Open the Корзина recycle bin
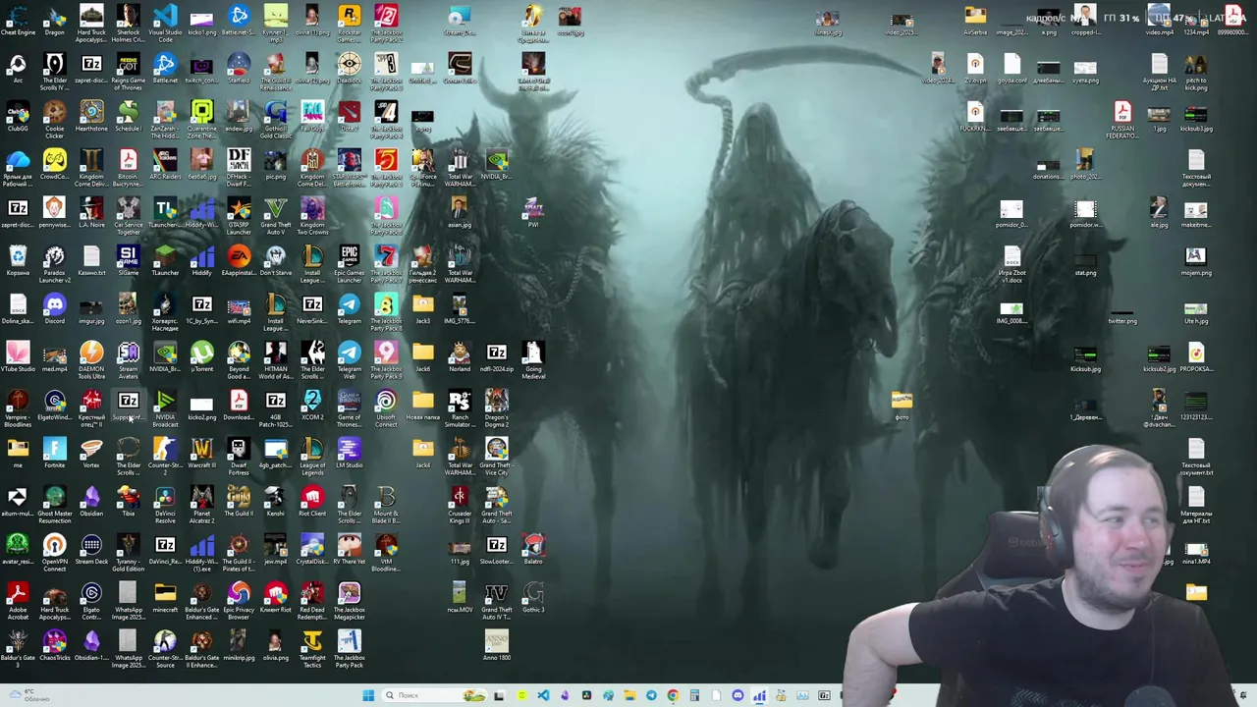The height and width of the screenshot is (707, 1257). (x=18, y=257)
